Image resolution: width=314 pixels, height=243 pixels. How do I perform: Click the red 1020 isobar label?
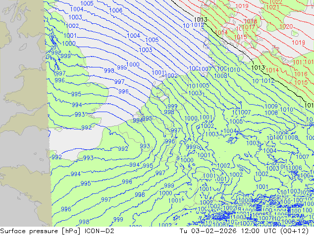286,26
